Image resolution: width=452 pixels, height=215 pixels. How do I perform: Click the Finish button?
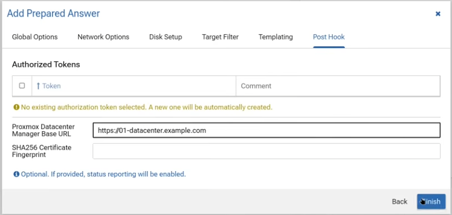tap(431, 202)
